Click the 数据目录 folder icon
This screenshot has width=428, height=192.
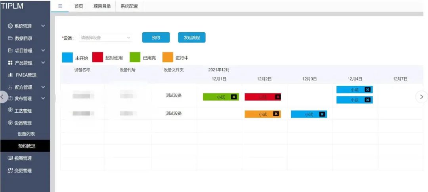point(10,38)
